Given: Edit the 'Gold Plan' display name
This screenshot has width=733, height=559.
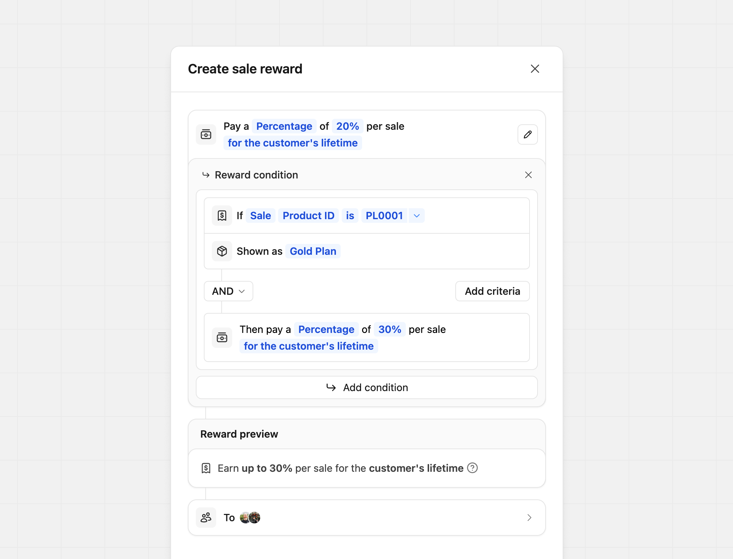Looking at the screenshot, I should point(313,251).
